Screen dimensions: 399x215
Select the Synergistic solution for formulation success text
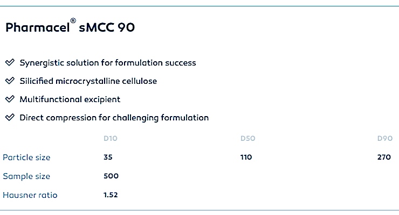pos(108,63)
